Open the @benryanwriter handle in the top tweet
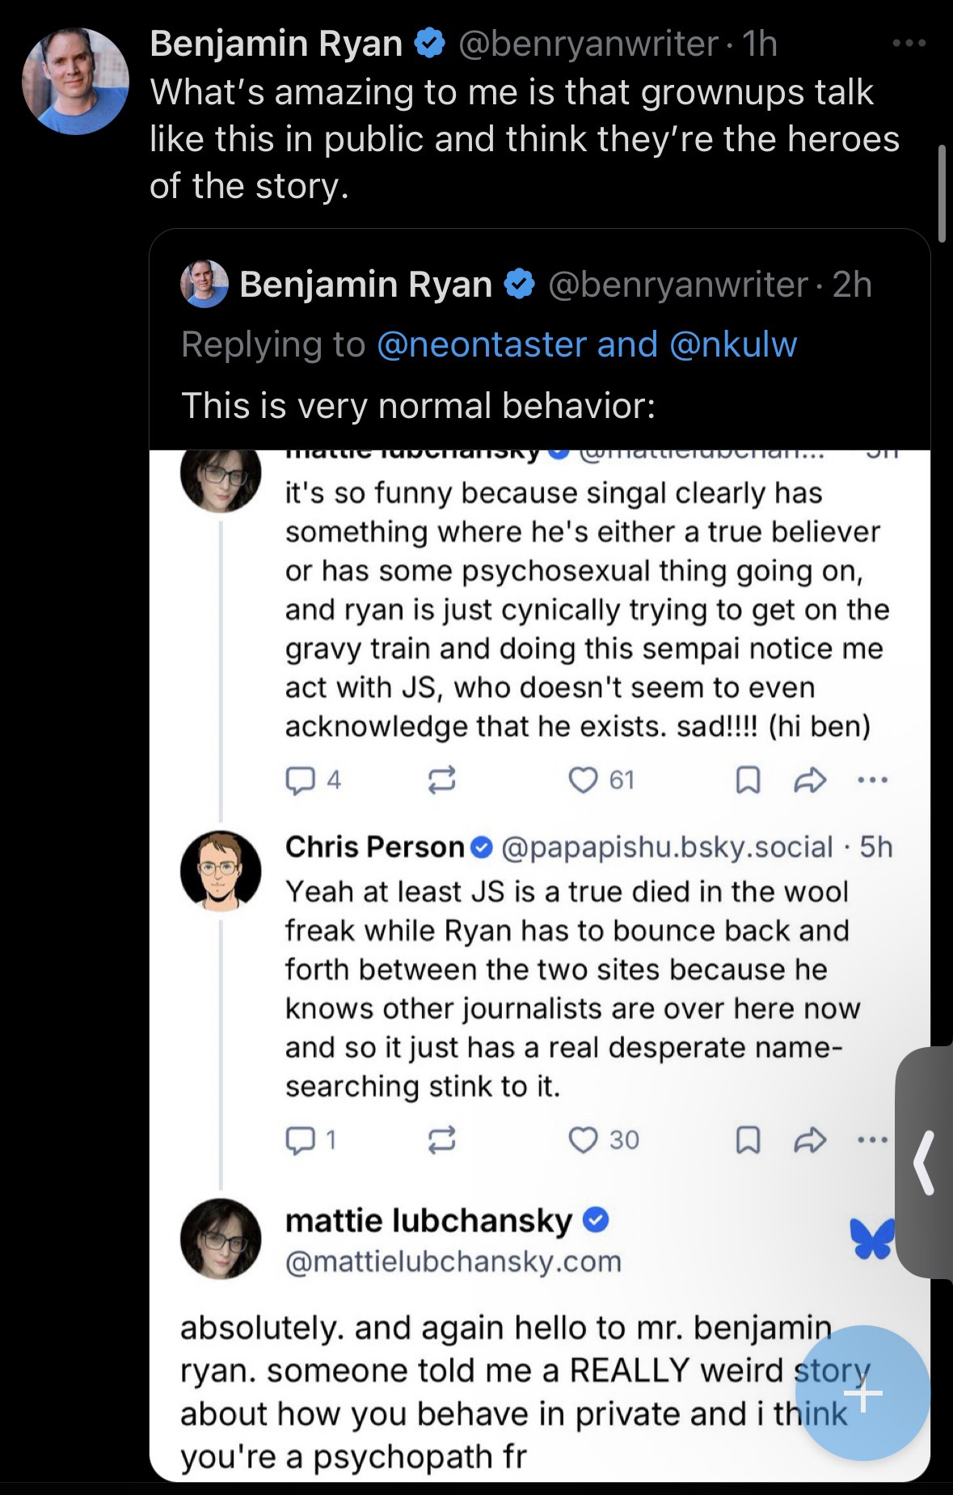 pyautogui.click(x=588, y=44)
